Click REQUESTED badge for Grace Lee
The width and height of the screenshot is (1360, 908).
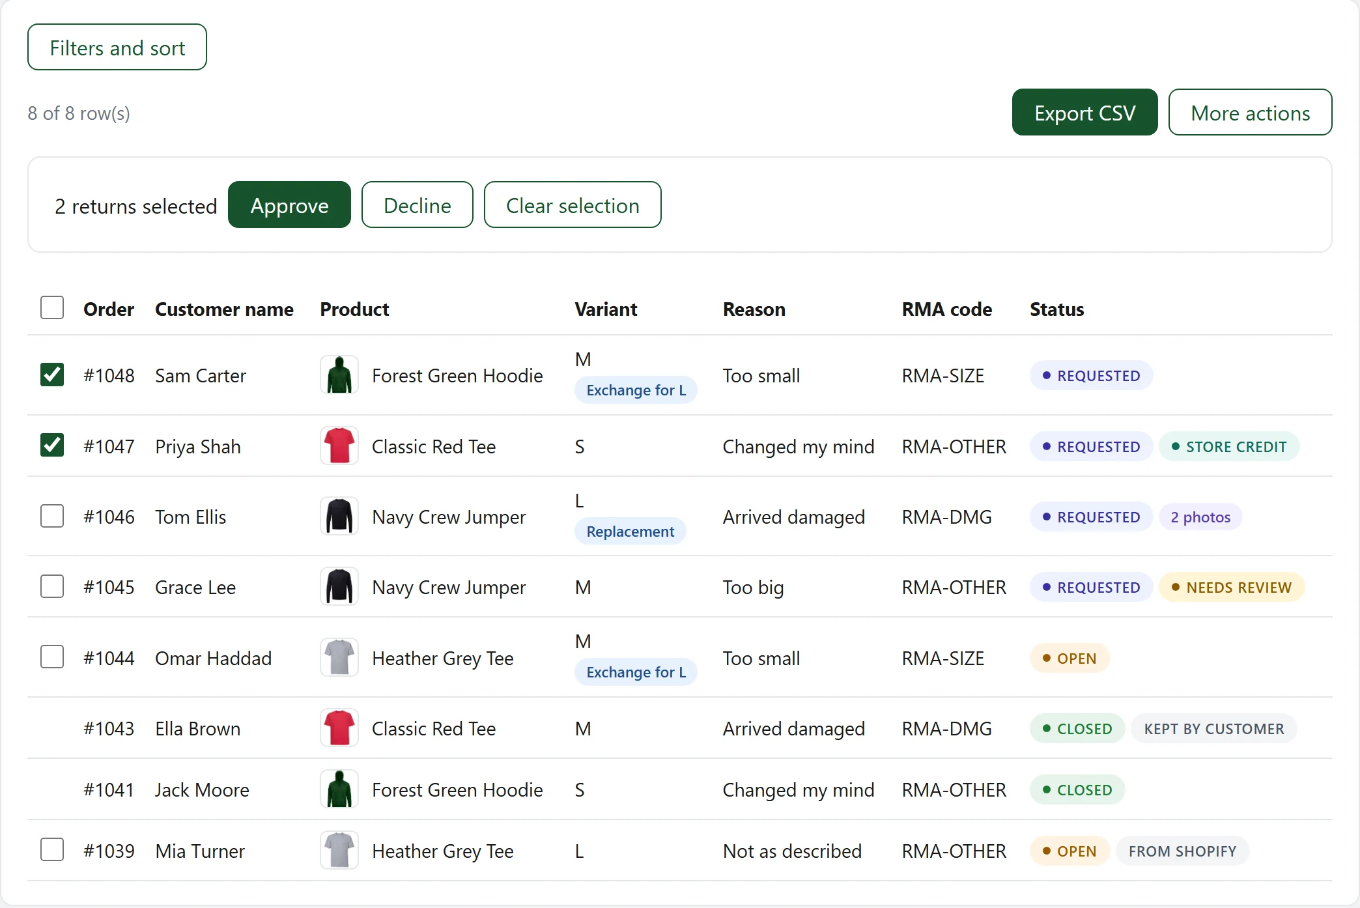(x=1091, y=588)
